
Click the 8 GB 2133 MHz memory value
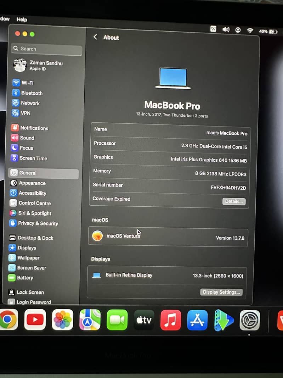[221, 174]
